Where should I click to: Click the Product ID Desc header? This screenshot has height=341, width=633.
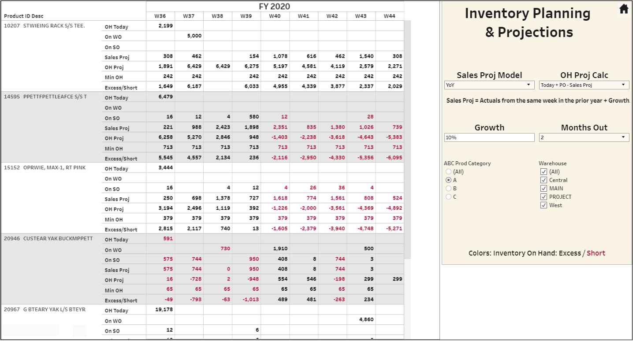24,16
